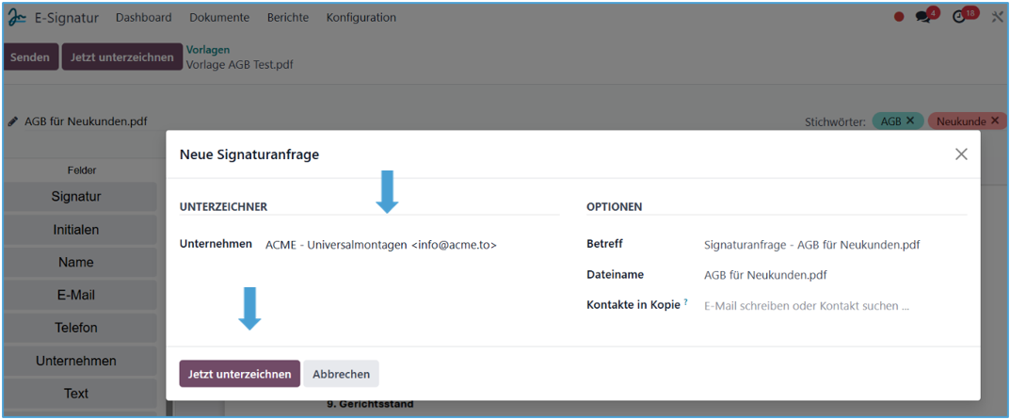Go to Vorlagen breadcrumb link
This screenshot has height=420, width=1010.
click(208, 50)
